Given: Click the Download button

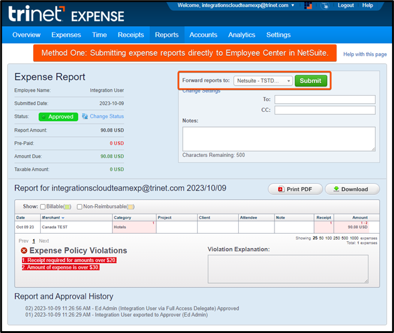Looking at the screenshot, I should point(352,189).
